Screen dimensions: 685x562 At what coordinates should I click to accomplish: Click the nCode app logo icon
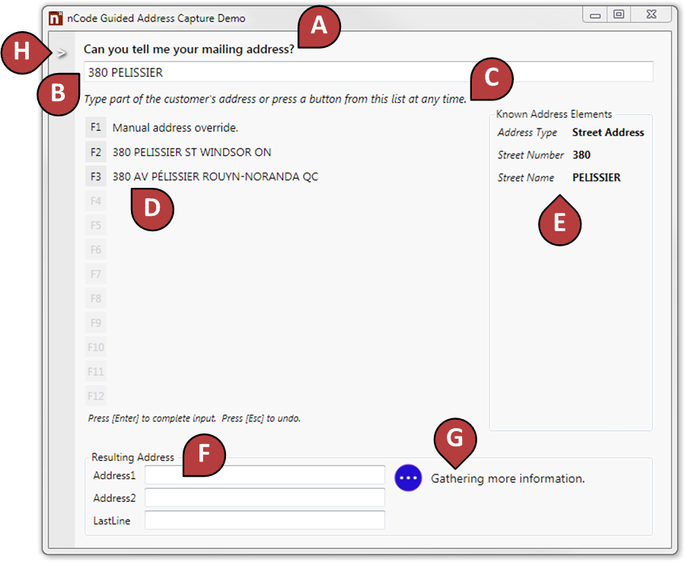[56, 18]
